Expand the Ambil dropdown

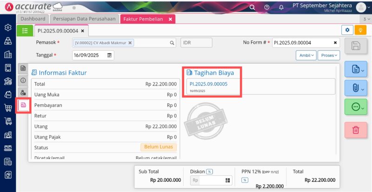(306, 55)
